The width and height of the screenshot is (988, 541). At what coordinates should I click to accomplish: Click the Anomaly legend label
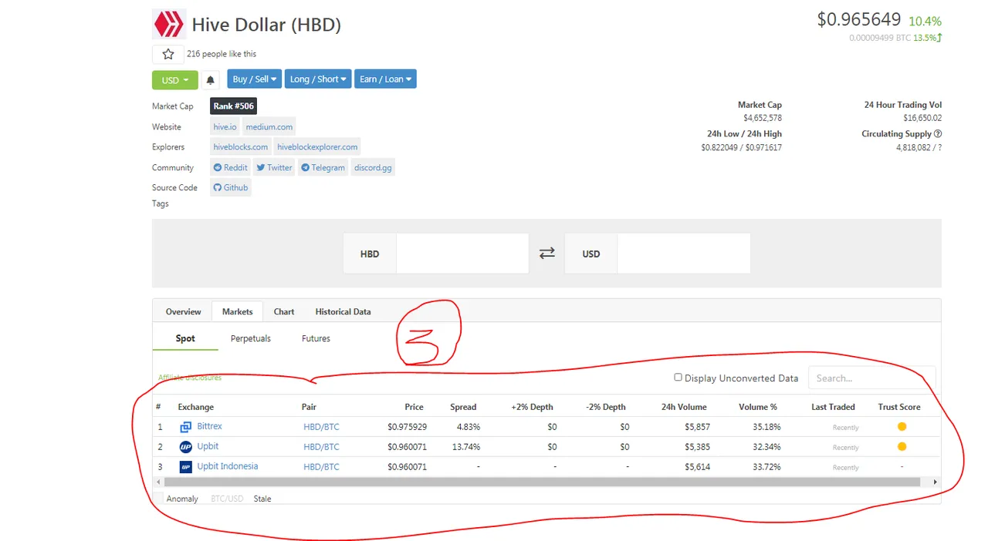click(182, 499)
